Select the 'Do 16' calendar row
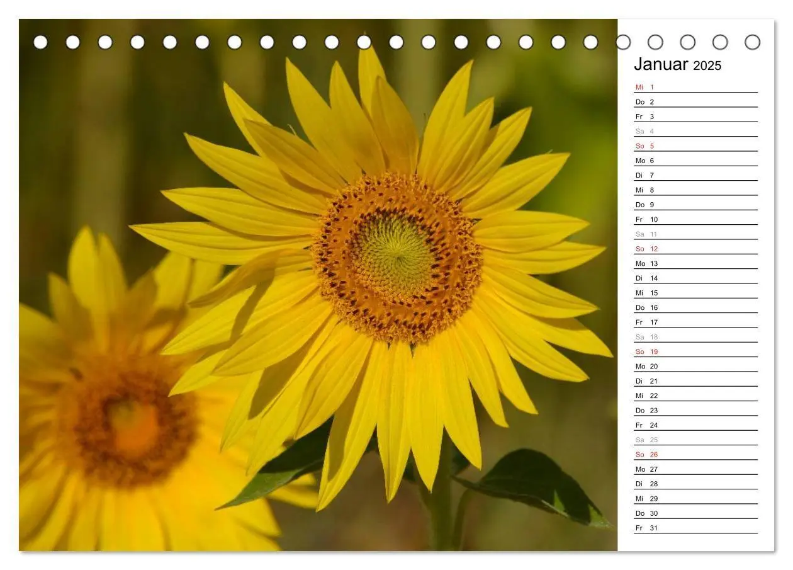 click(x=695, y=307)
